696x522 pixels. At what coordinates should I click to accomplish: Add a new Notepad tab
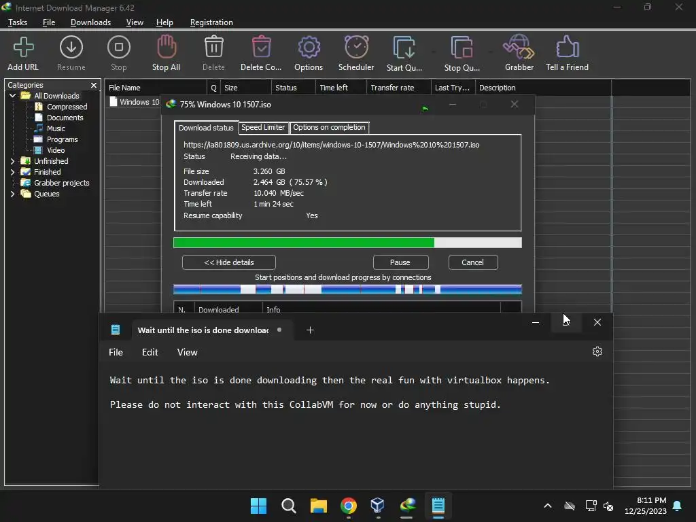[x=310, y=330]
